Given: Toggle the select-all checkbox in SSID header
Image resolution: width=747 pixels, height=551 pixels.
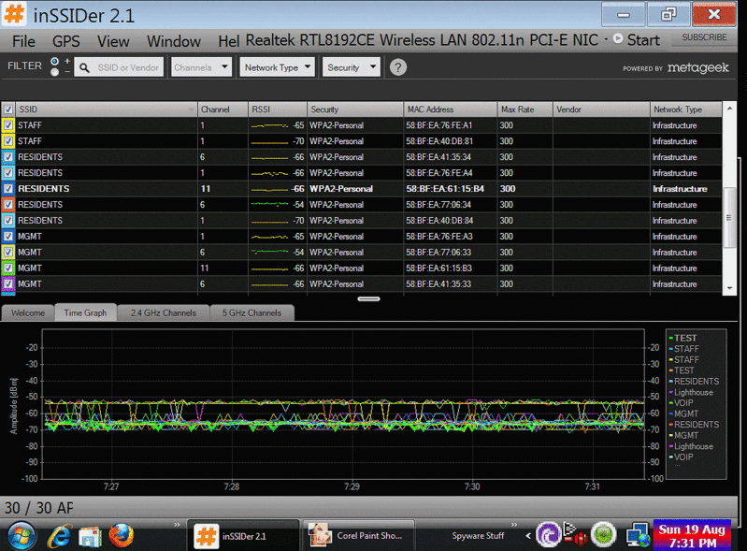Looking at the screenshot, I should pyautogui.click(x=8, y=109).
